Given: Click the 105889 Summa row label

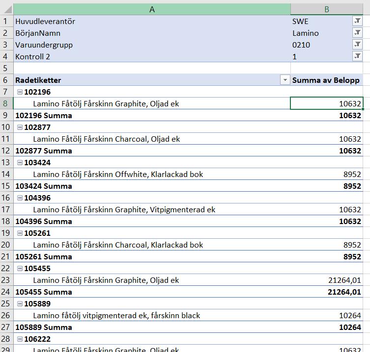Looking at the screenshot, I should pyautogui.click(x=44, y=327).
